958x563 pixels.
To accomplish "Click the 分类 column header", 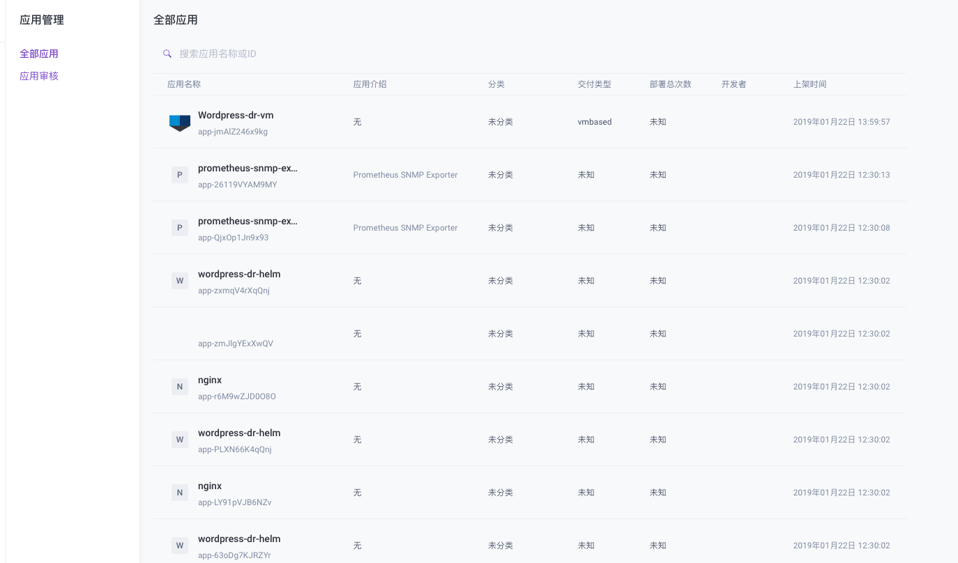I will 496,84.
